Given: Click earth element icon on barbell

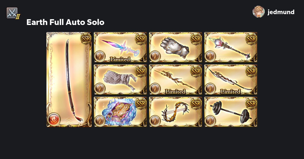Looking at the screenshot, I should pyautogui.click(x=210, y=121).
